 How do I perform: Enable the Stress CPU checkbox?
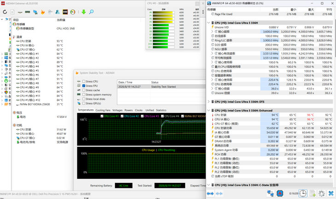[x=84, y=82]
